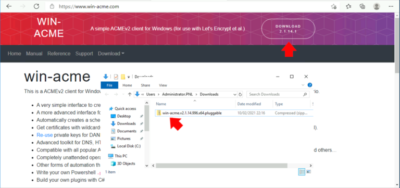The image size is (400, 188).
Task: Select the win-acme.v2.1.14.996.x64.pluggable zip file
Action: click(192, 113)
